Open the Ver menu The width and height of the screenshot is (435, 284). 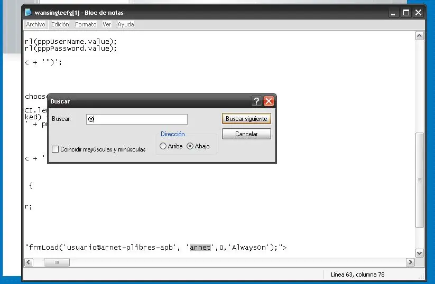[107, 24]
